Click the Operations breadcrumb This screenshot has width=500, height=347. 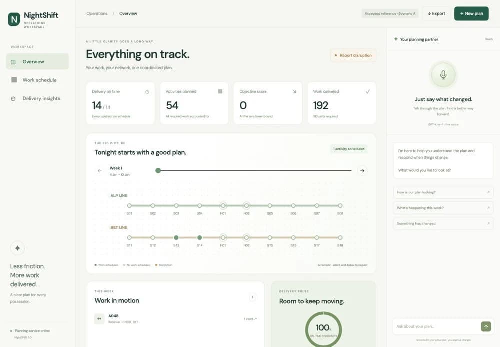pyautogui.click(x=97, y=13)
